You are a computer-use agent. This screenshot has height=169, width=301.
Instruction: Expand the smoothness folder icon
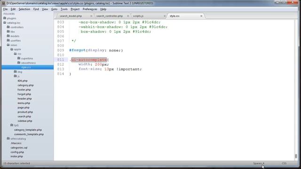tap(19, 62)
